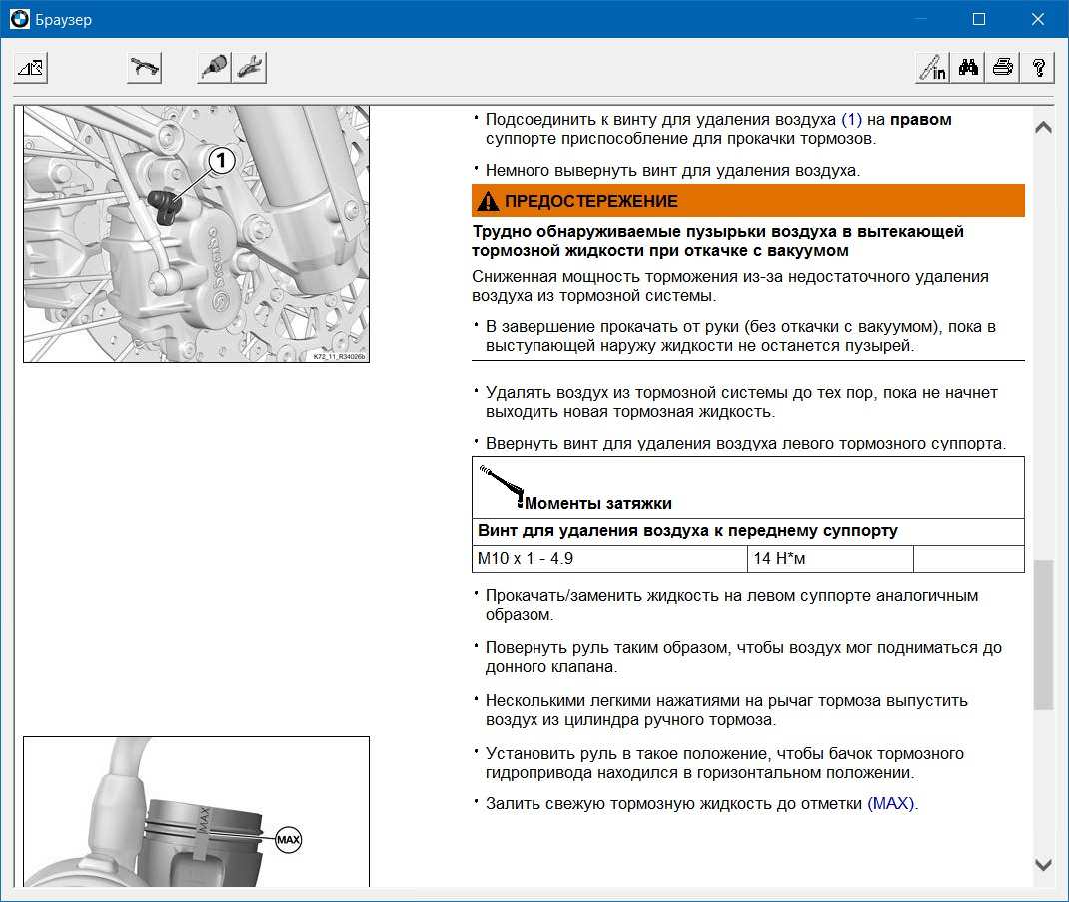
Task: Follow the (1) reference link in the first step
Action: tap(851, 119)
